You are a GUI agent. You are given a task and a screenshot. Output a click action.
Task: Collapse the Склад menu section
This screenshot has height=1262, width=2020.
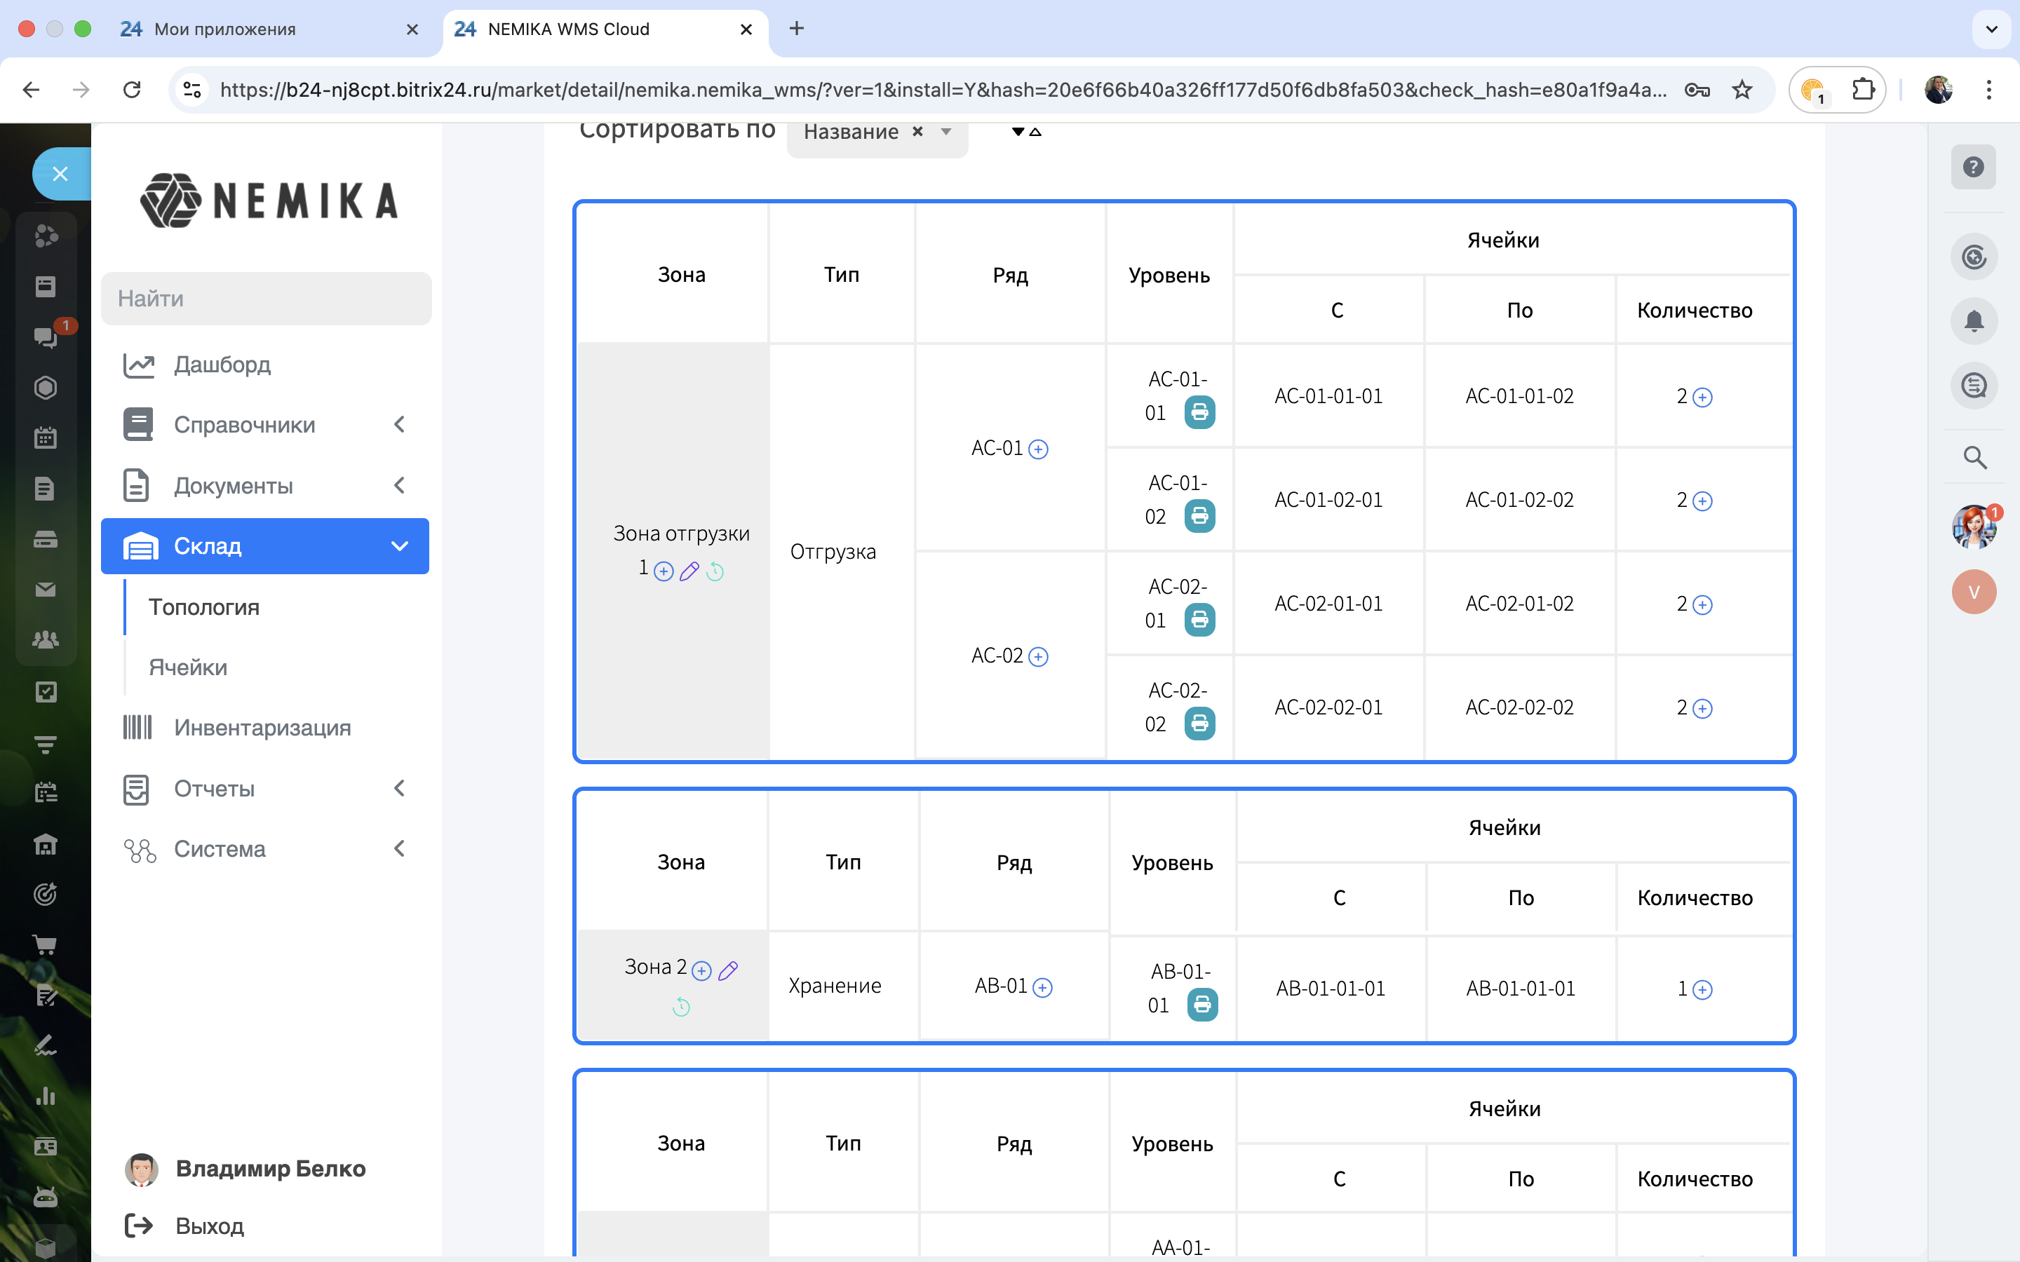[264, 546]
